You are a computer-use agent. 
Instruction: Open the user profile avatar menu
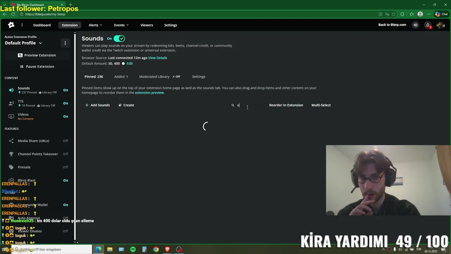click(440, 25)
